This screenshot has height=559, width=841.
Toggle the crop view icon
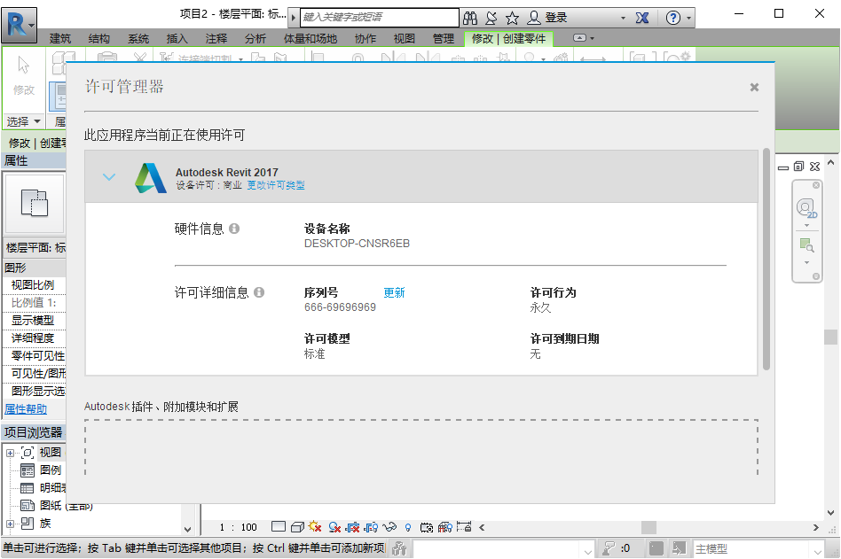tap(353, 527)
